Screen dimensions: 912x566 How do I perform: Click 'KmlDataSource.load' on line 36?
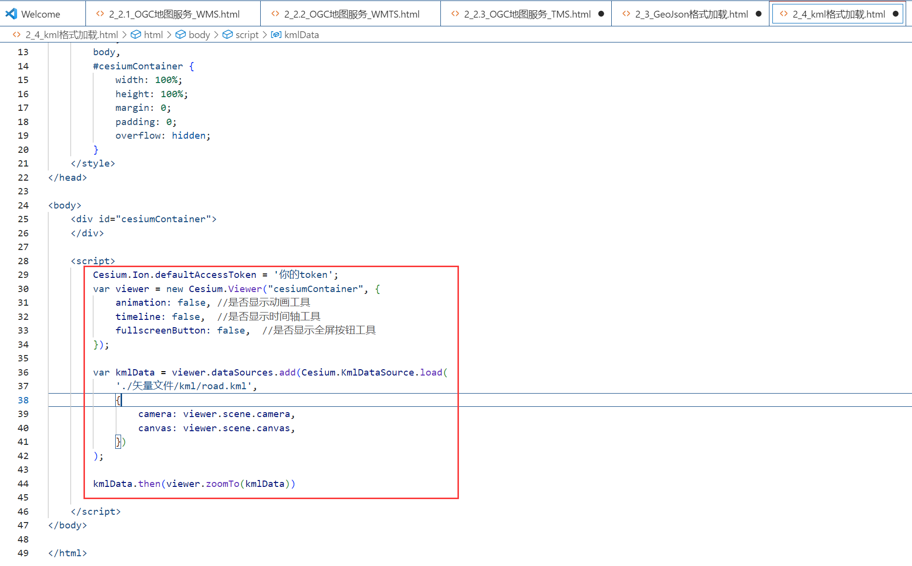tap(392, 373)
